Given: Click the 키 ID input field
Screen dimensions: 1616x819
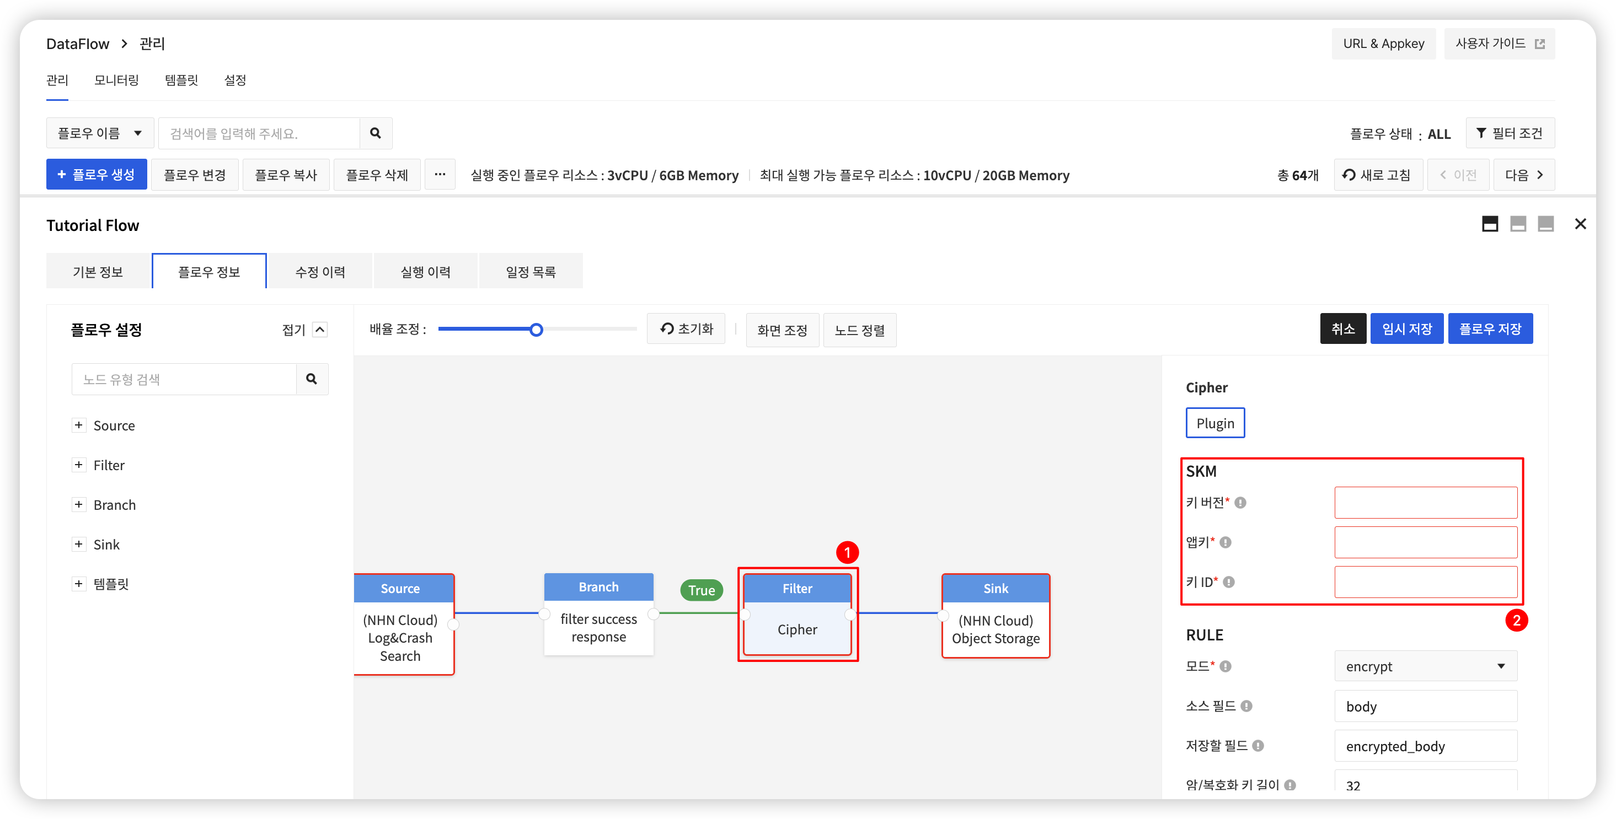Looking at the screenshot, I should [1425, 582].
